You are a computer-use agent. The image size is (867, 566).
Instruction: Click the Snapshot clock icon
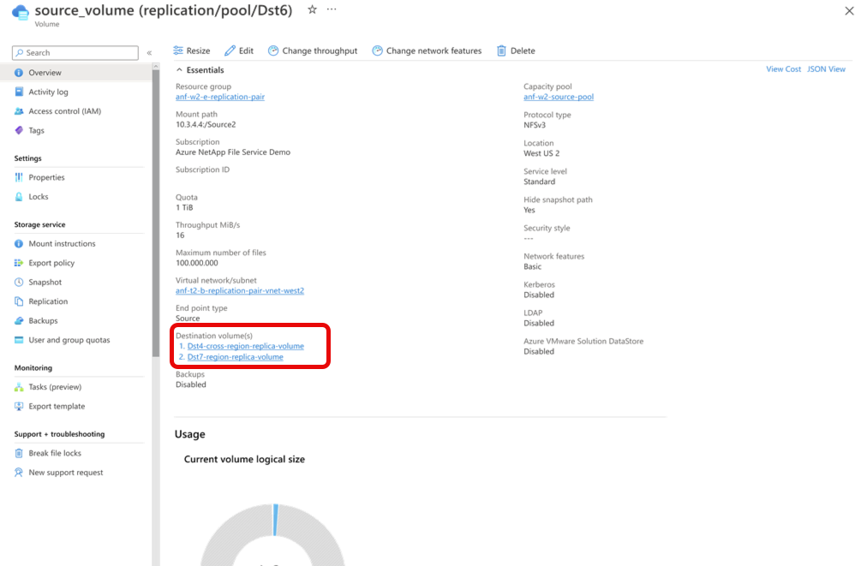pos(19,283)
